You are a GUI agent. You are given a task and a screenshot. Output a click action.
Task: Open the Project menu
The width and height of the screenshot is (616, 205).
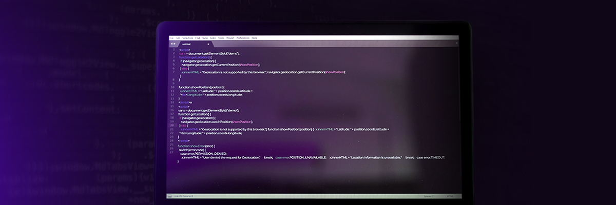[230, 38]
